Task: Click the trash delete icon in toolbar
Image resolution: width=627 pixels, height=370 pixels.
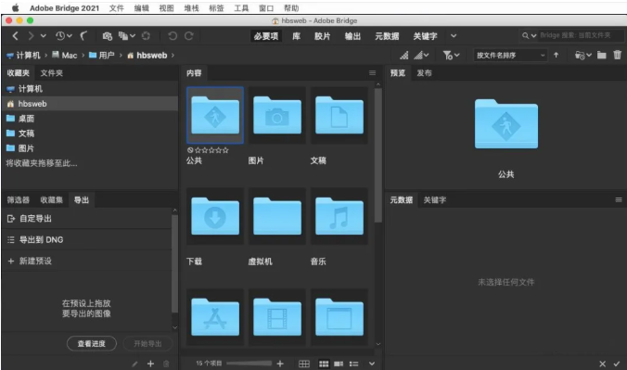Action: [x=618, y=55]
